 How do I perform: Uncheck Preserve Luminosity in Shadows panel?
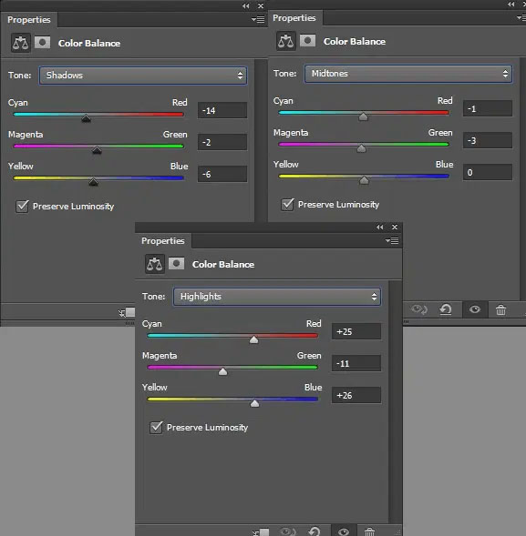click(x=22, y=207)
